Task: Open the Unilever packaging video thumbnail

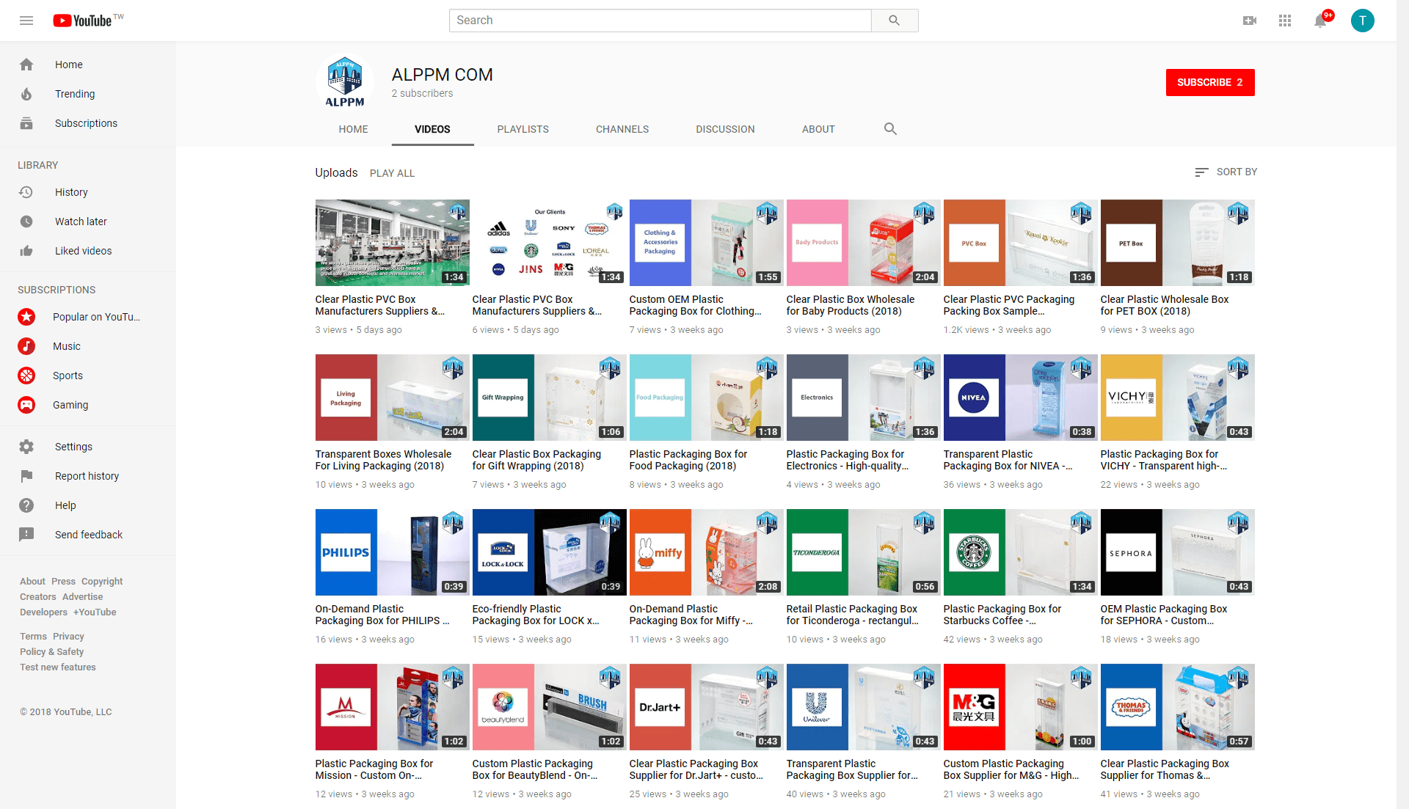Action: [x=863, y=707]
